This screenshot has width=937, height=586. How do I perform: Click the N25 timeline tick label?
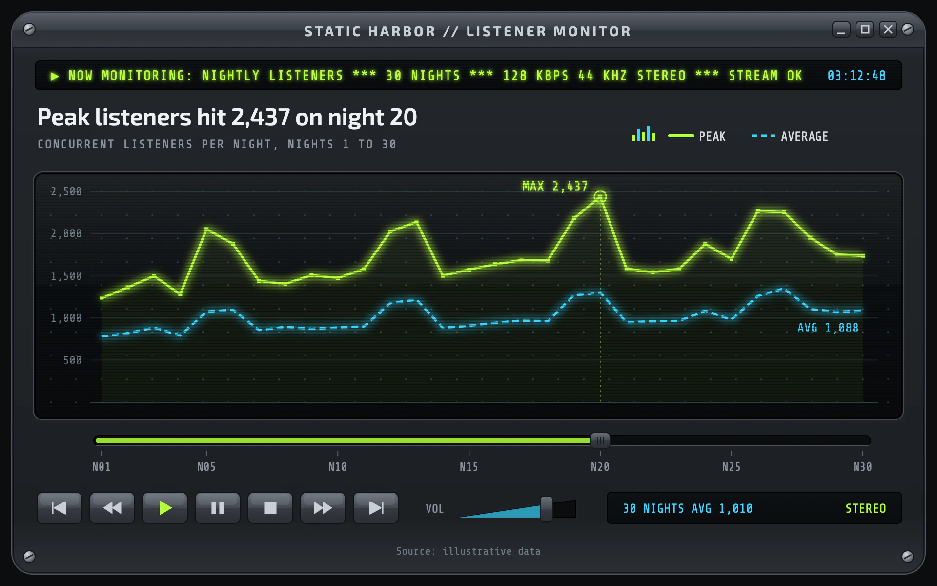732,467
